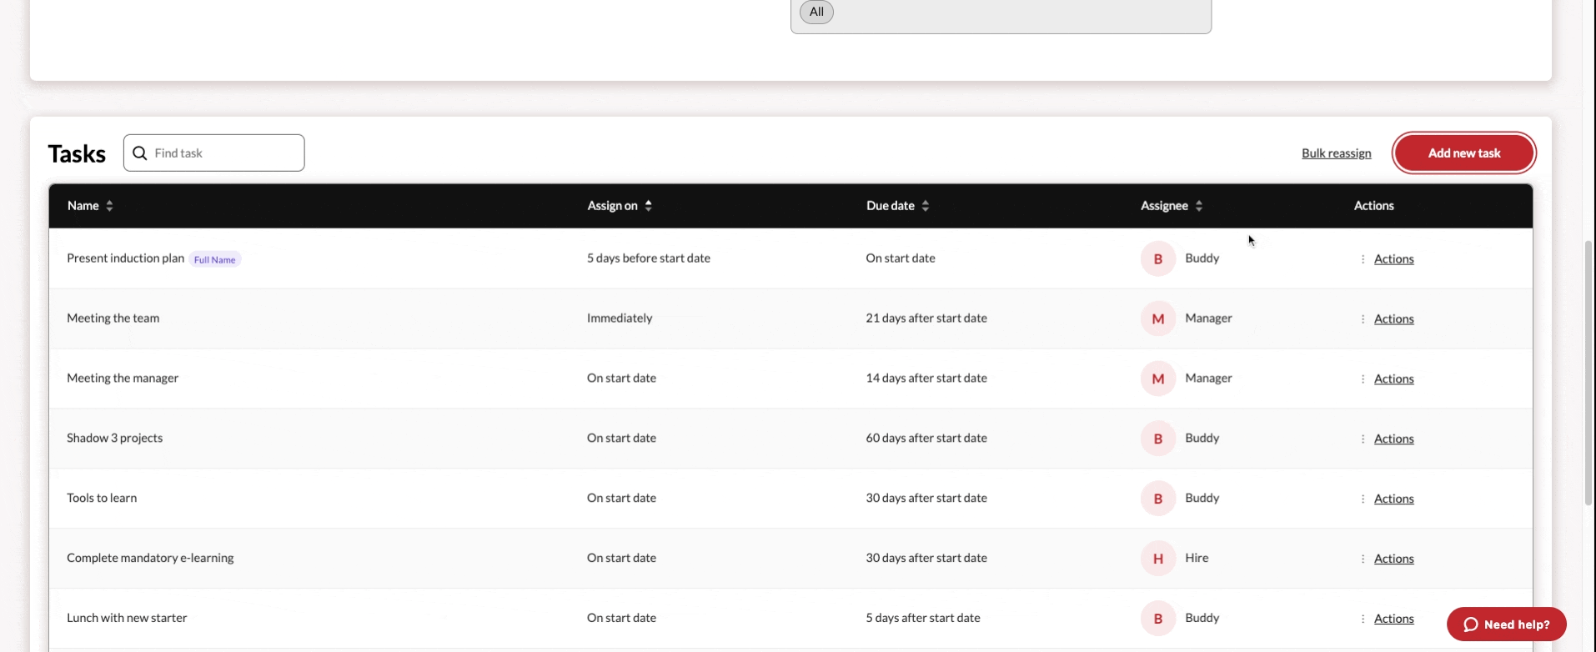Viewport: 1596px width, 652px height.
Task: Click the Full Name tag badge
Action: click(215, 260)
